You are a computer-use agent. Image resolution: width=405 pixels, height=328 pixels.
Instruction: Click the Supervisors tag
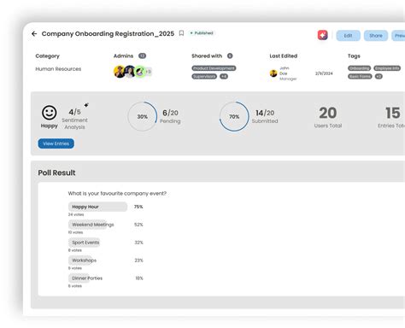click(204, 76)
